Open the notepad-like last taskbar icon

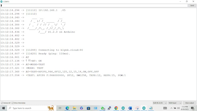pos(151,108)
